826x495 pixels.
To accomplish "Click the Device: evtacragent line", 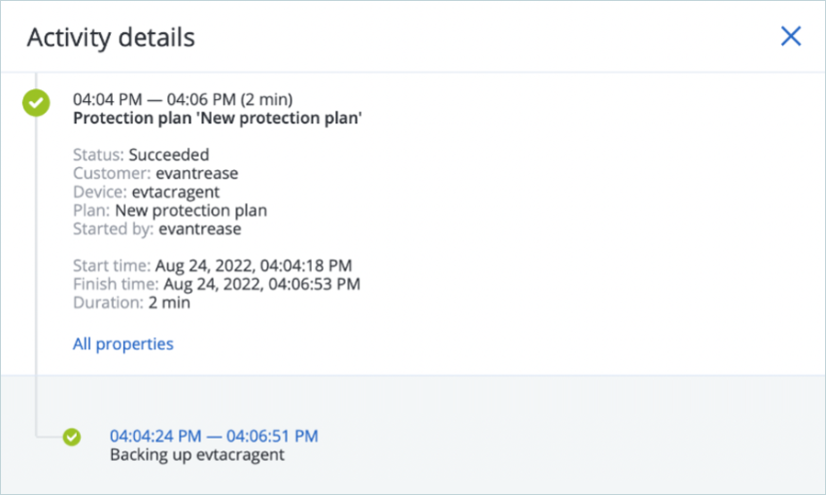I will coord(146,192).
